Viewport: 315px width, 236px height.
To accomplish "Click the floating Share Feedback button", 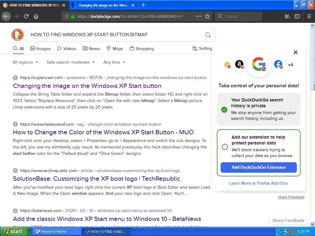I will 288,220.
